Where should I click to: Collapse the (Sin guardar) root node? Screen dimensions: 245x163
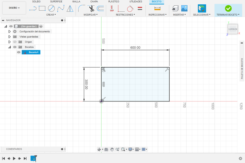point(6,26)
